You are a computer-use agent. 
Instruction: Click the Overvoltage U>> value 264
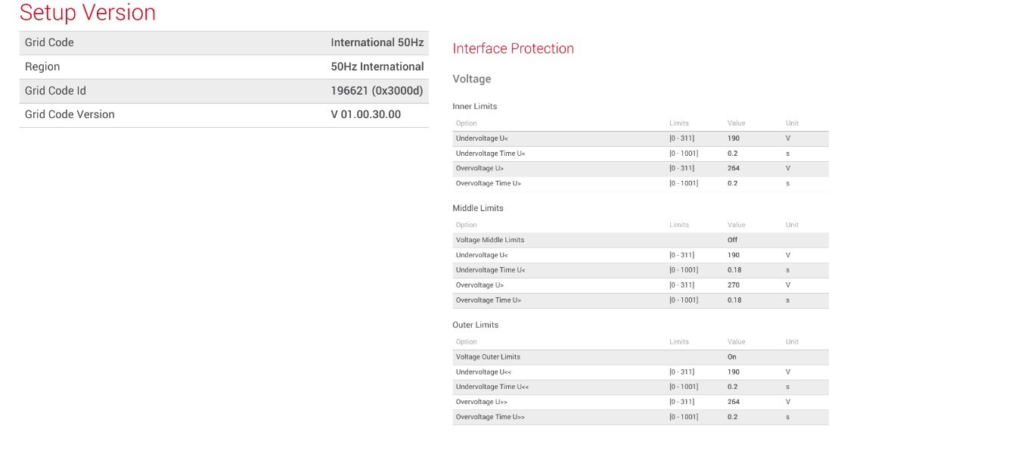[733, 402]
